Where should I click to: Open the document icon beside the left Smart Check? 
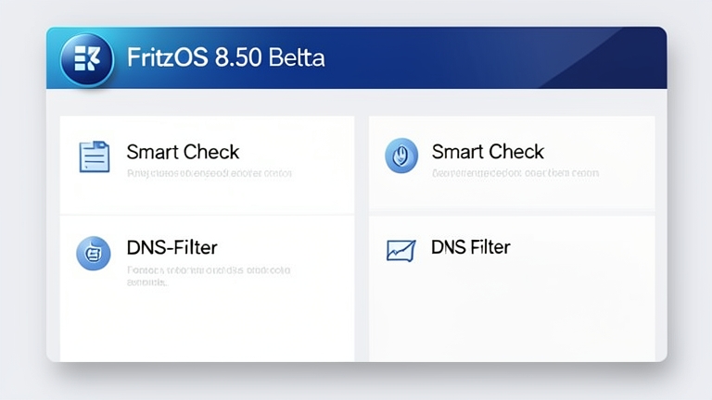[95, 156]
